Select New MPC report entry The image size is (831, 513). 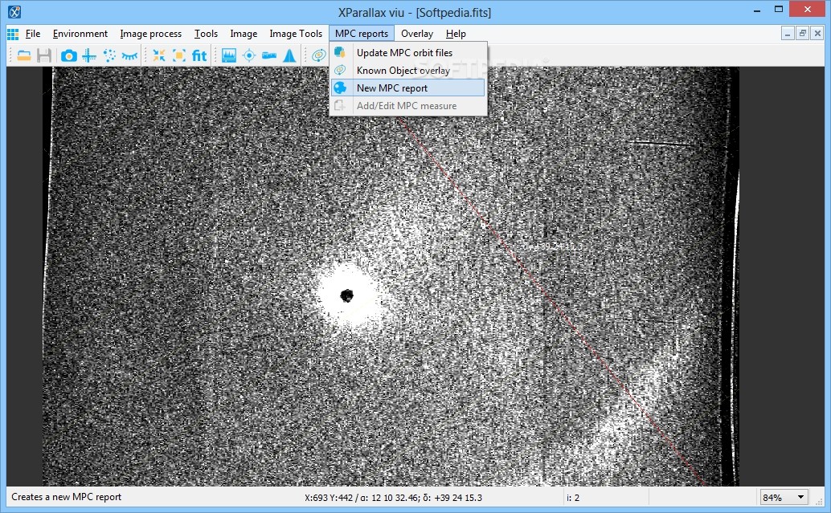(407, 88)
